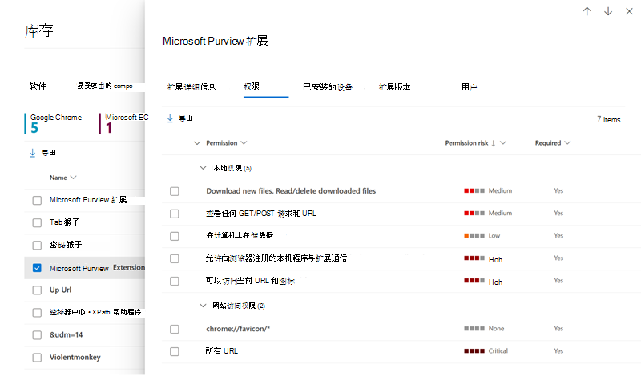The width and height of the screenshot is (641, 376).
Task: Click the Critical risk indicator for 所有 URL
Action: click(x=474, y=351)
